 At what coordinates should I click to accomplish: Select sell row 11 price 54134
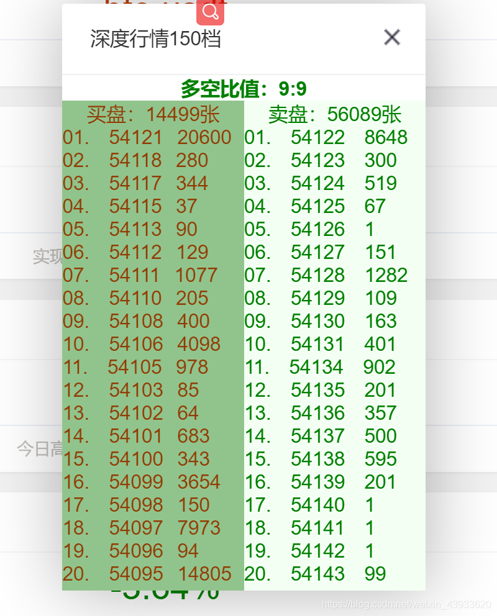pyautogui.click(x=317, y=368)
